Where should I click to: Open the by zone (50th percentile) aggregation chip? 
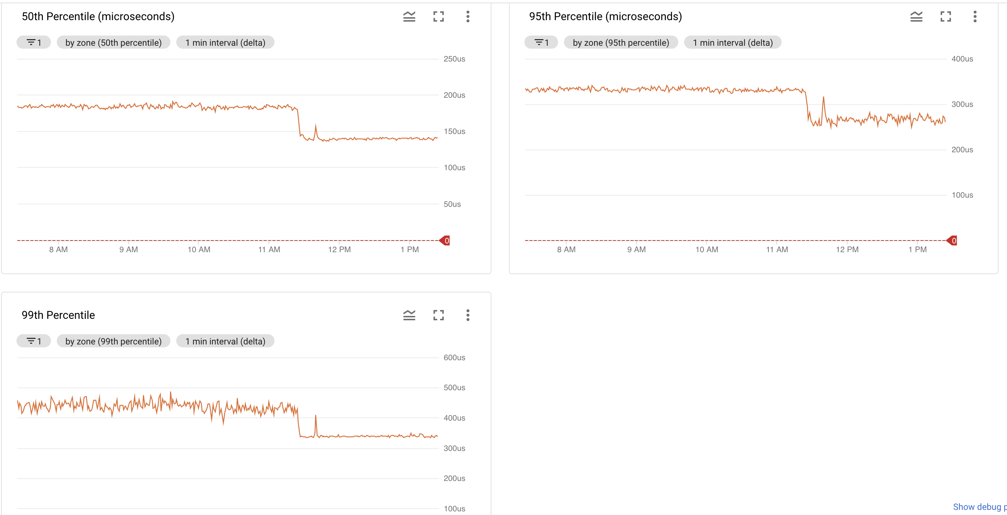point(113,42)
